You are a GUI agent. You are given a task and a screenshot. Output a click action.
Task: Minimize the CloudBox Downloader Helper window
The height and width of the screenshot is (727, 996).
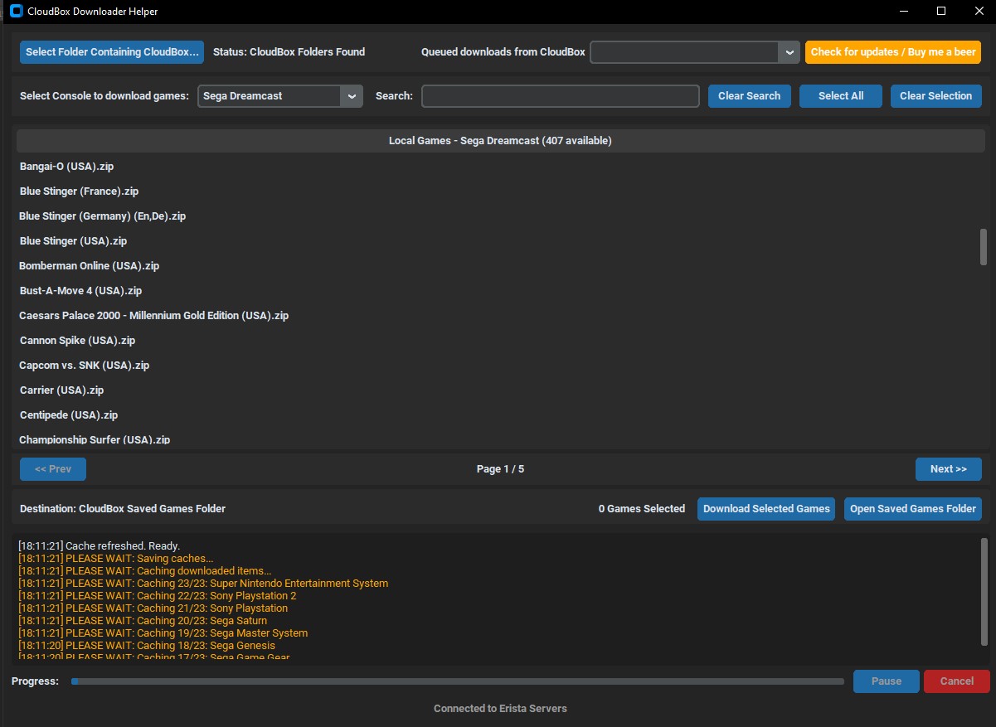[x=903, y=12]
